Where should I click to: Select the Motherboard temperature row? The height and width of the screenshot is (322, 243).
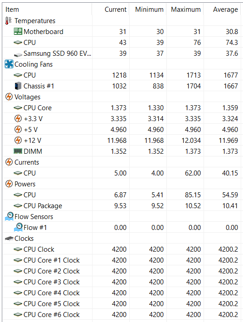pos(121,32)
